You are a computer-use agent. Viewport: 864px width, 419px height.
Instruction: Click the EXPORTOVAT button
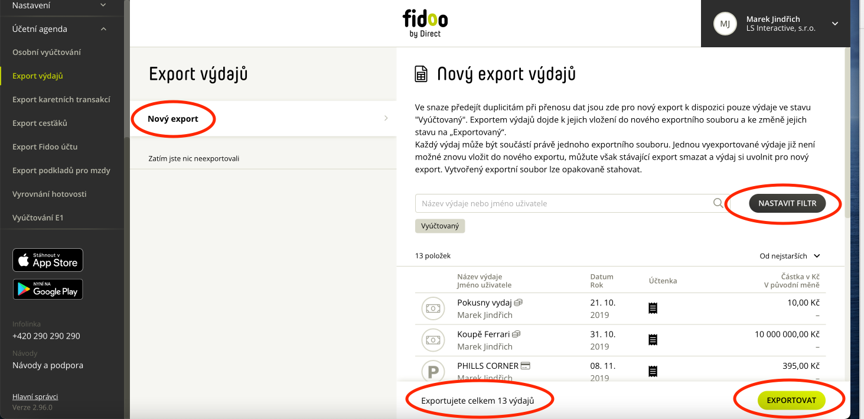pyautogui.click(x=791, y=400)
